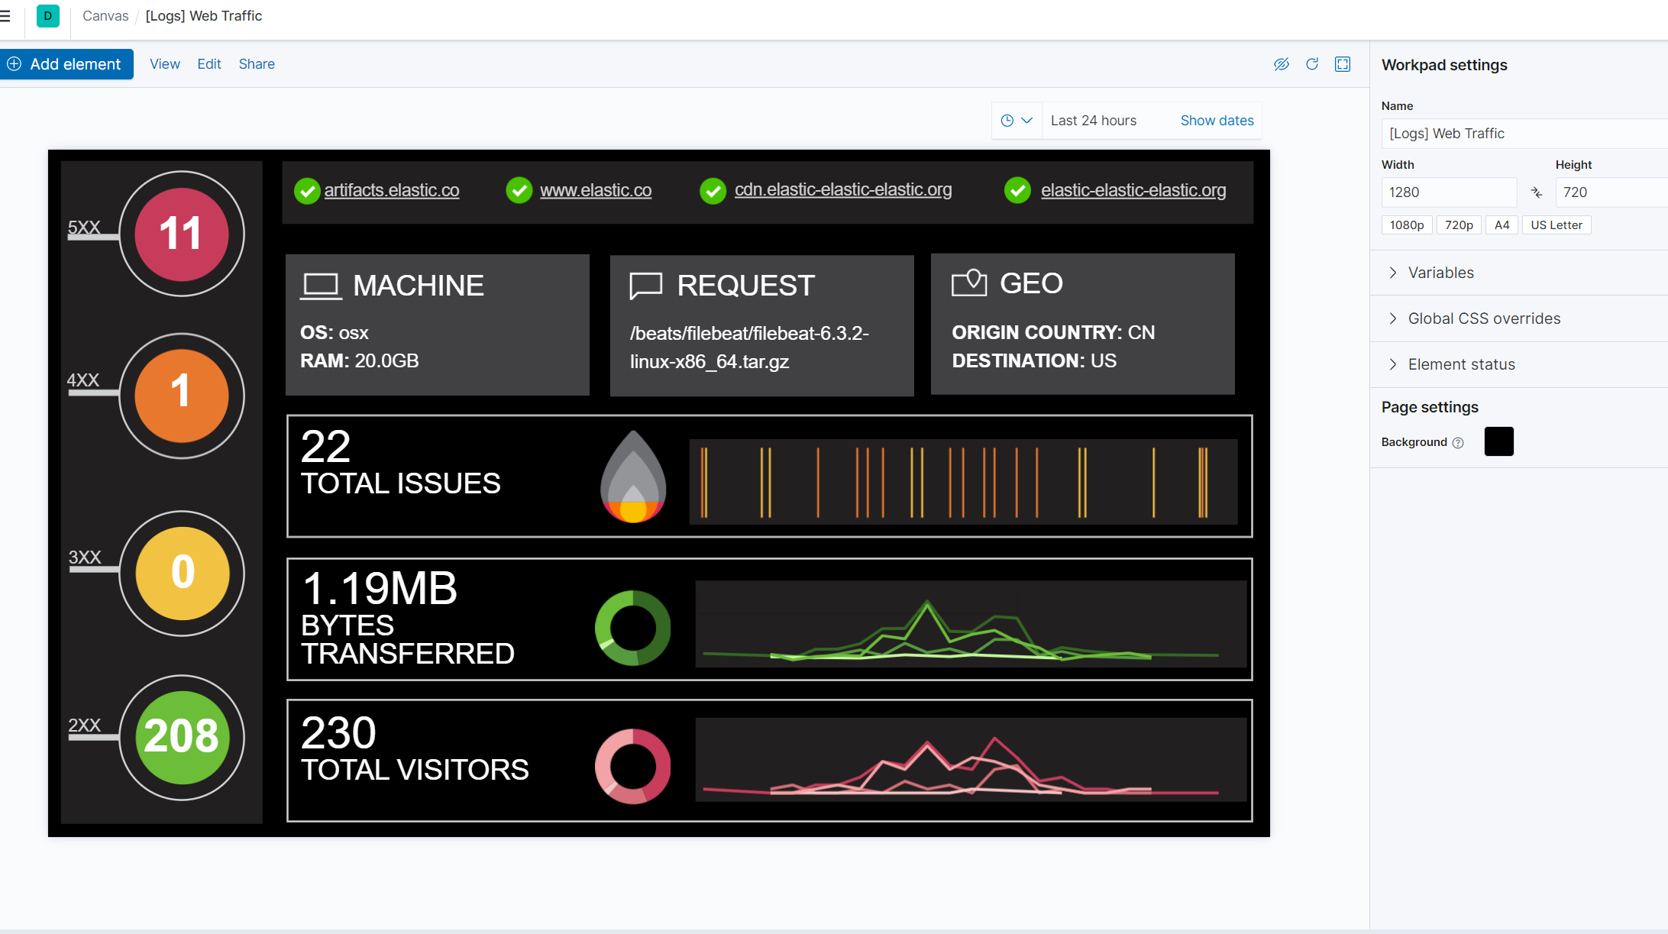This screenshot has width=1668, height=934.
Task: Open the View menu
Action: click(x=165, y=64)
